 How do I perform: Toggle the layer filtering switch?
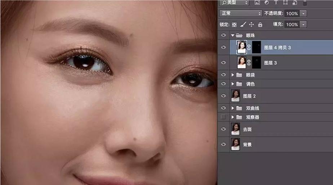(305, 3)
